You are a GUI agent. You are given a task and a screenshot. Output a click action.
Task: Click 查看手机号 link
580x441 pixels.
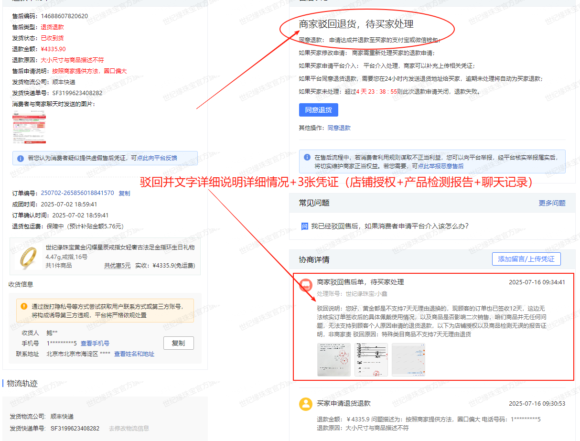(95, 344)
